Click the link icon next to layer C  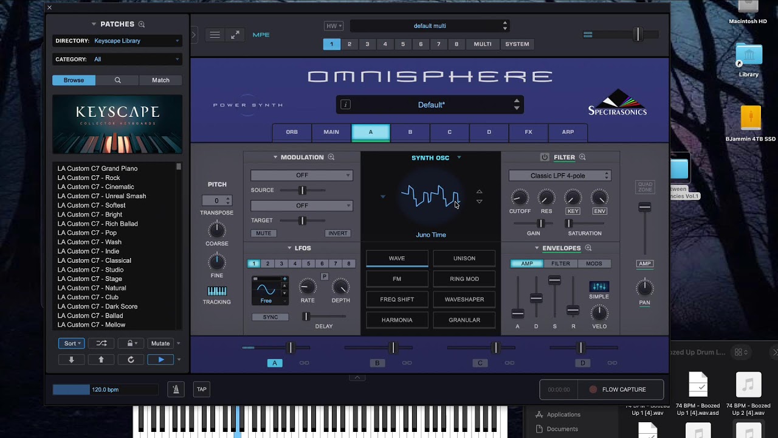click(x=510, y=363)
